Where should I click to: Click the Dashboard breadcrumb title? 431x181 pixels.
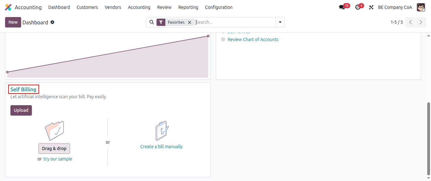click(x=35, y=22)
